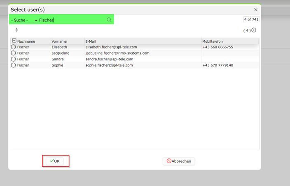Viewport: 290px width, 186px height.
Task: Sort by the Mobiltelefon column header
Action: 212,41
